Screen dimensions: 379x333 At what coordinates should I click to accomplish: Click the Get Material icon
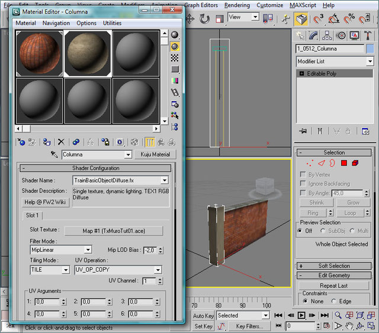click(21, 142)
